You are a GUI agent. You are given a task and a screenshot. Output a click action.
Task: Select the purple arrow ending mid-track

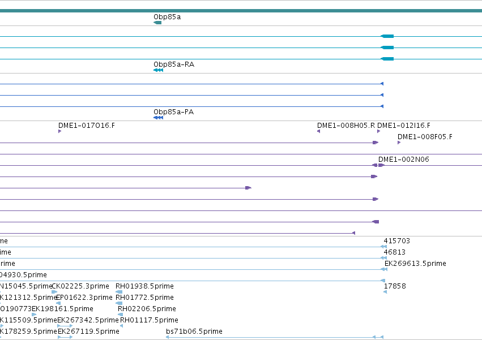[249, 188]
